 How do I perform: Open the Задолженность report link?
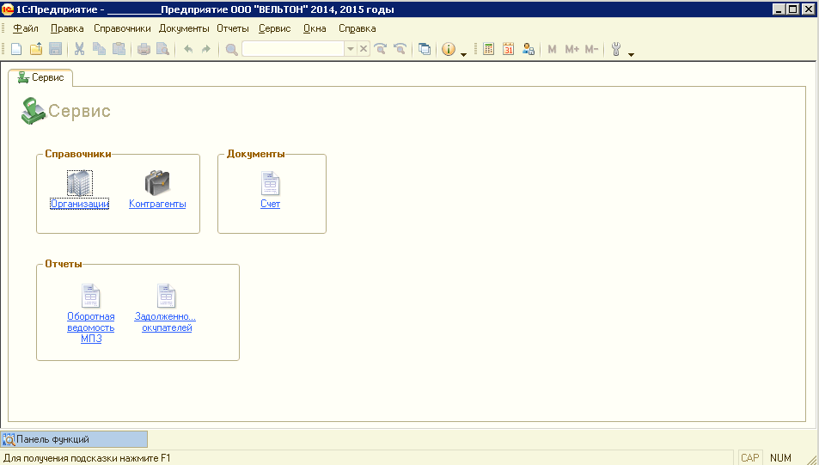[166, 321]
